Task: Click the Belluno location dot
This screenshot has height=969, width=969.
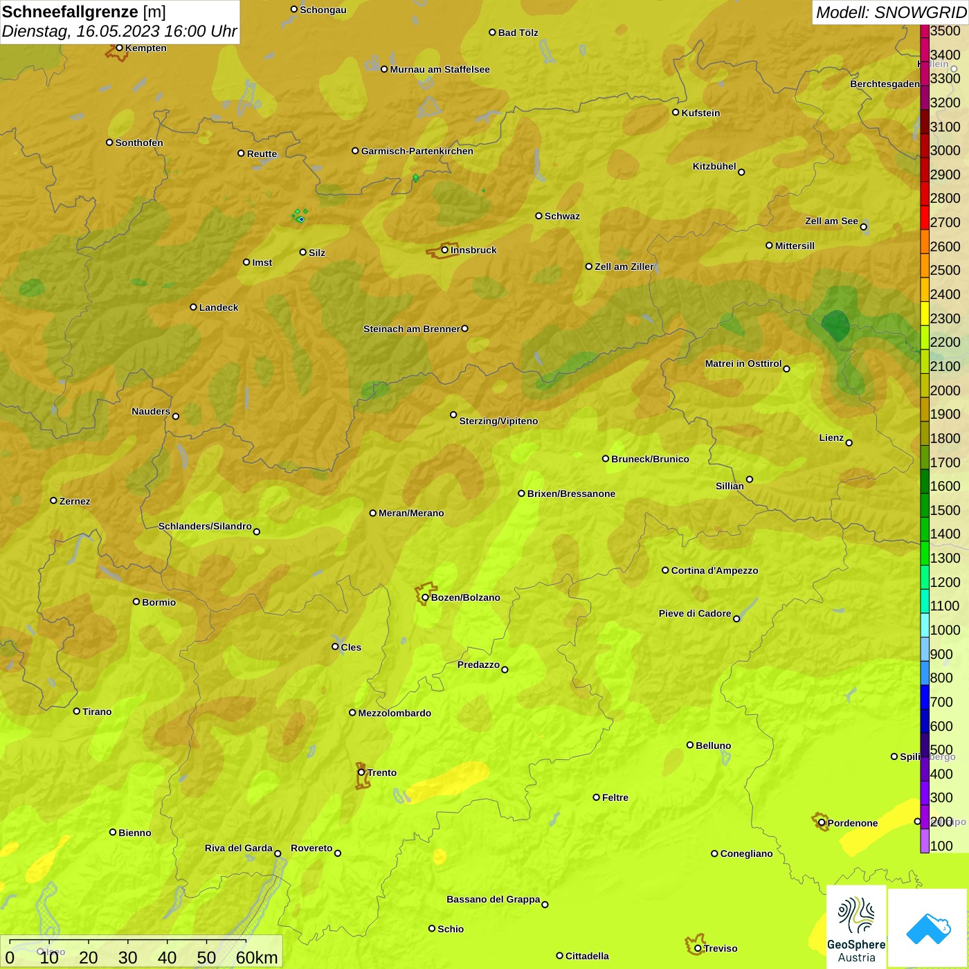Action: click(x=689, y=745)
